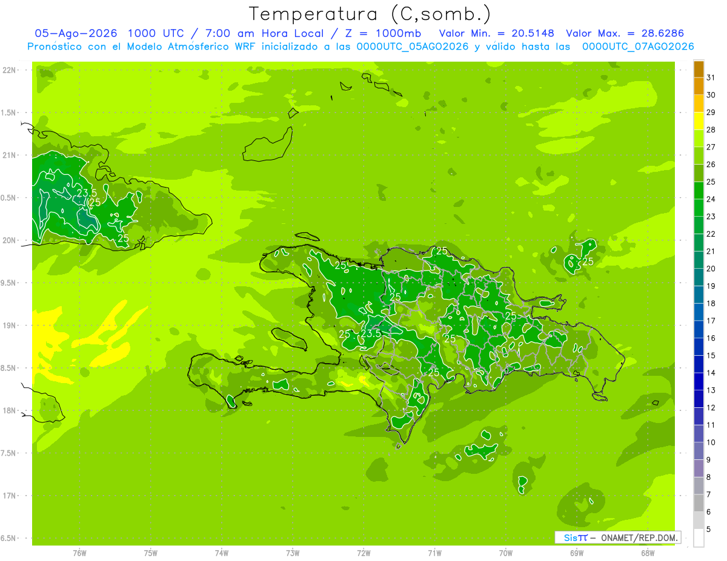Screen dimensions: 727x561
Task: Click the '6.5N' latitude axis label
Action: click(9, 539)
